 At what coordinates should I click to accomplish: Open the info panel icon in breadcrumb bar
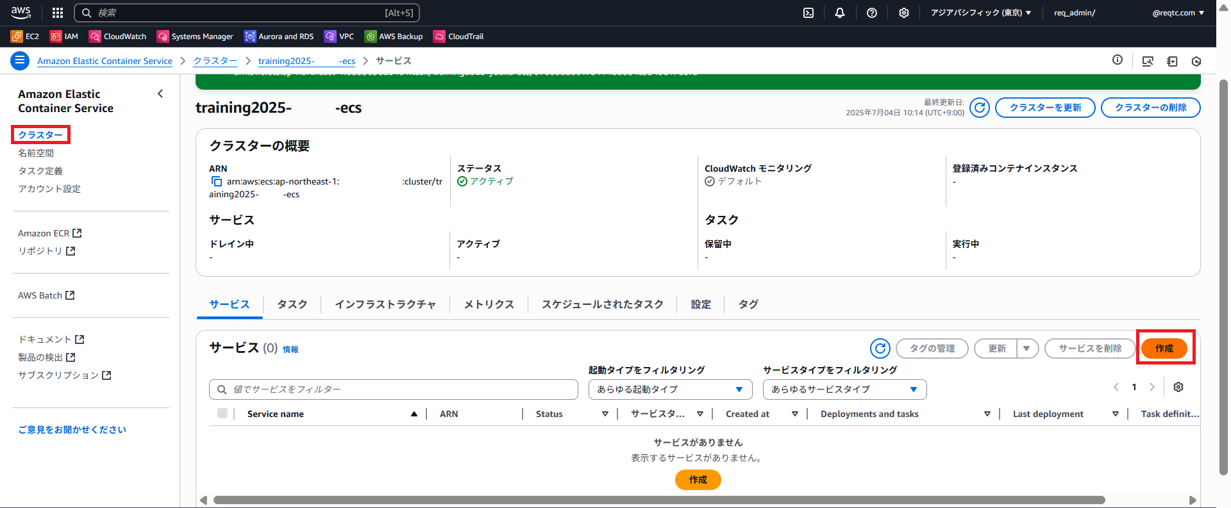click(1118, 60)
